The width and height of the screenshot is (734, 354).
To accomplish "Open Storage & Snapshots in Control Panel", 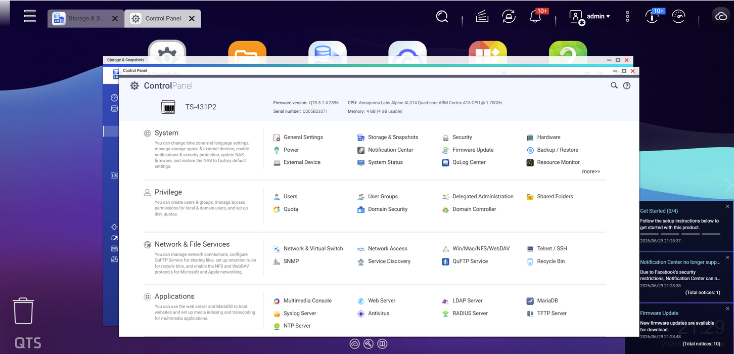I will 388,137.
